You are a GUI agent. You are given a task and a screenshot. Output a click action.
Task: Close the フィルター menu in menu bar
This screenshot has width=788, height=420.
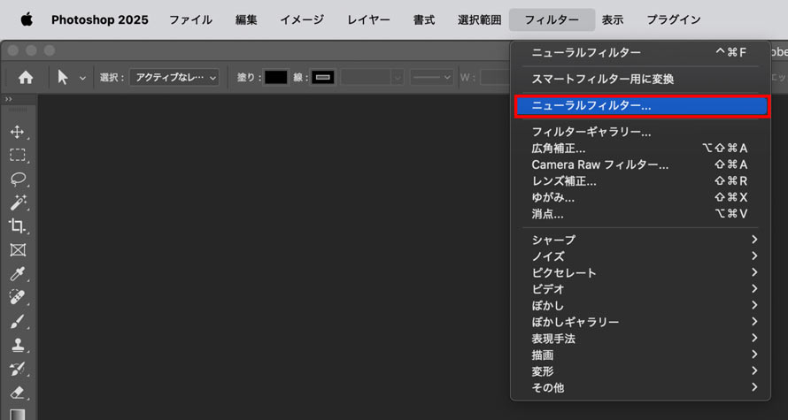tap(552, 20)
